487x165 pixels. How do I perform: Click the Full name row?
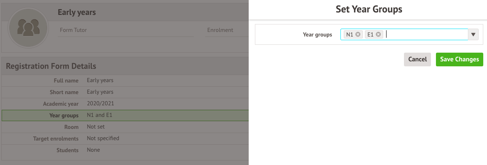(x=125, y=81)
